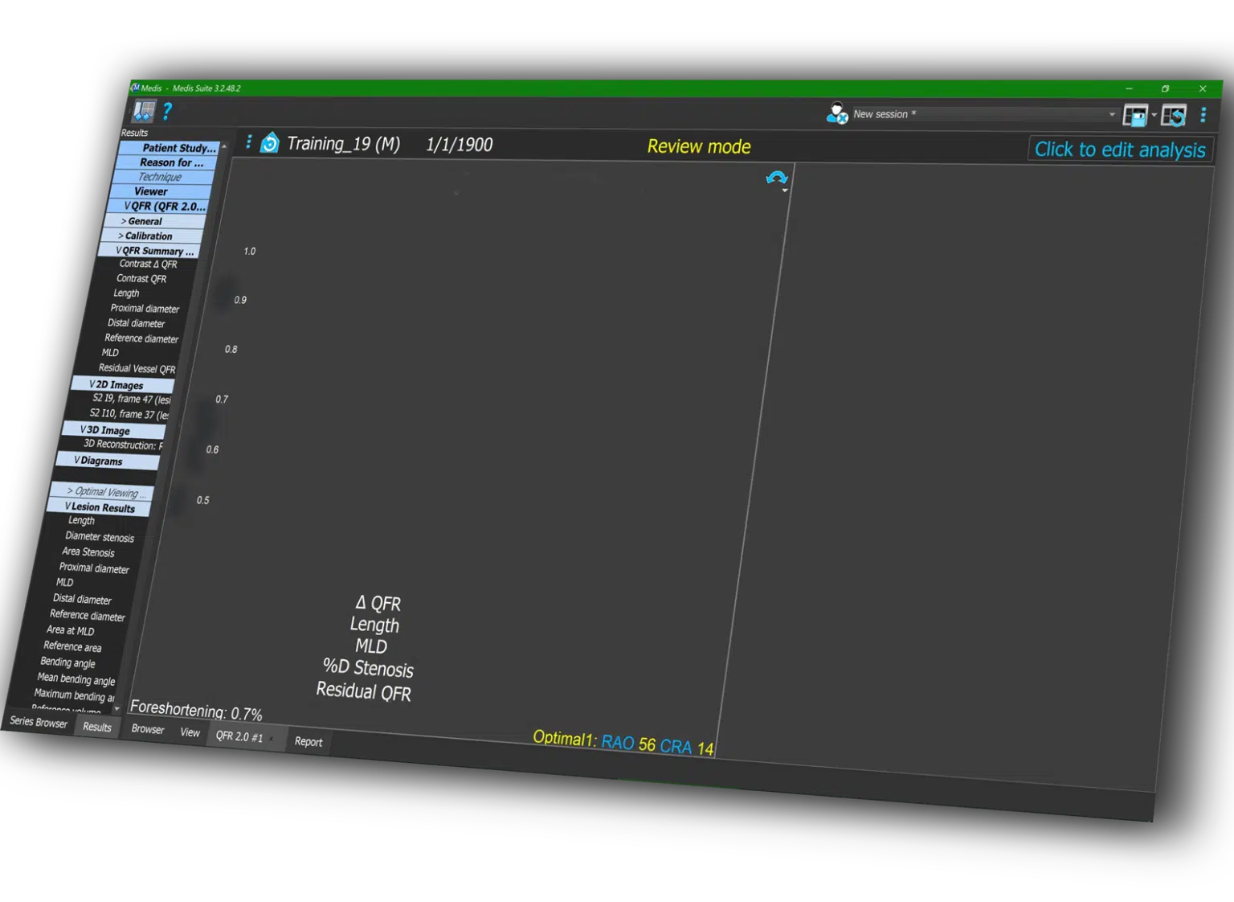
Task: Open the Browser tab
Action: click(x=147, y=728)
